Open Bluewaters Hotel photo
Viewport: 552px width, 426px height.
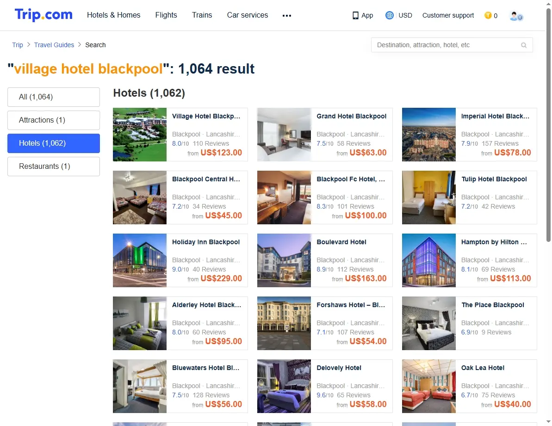point(140,387)
